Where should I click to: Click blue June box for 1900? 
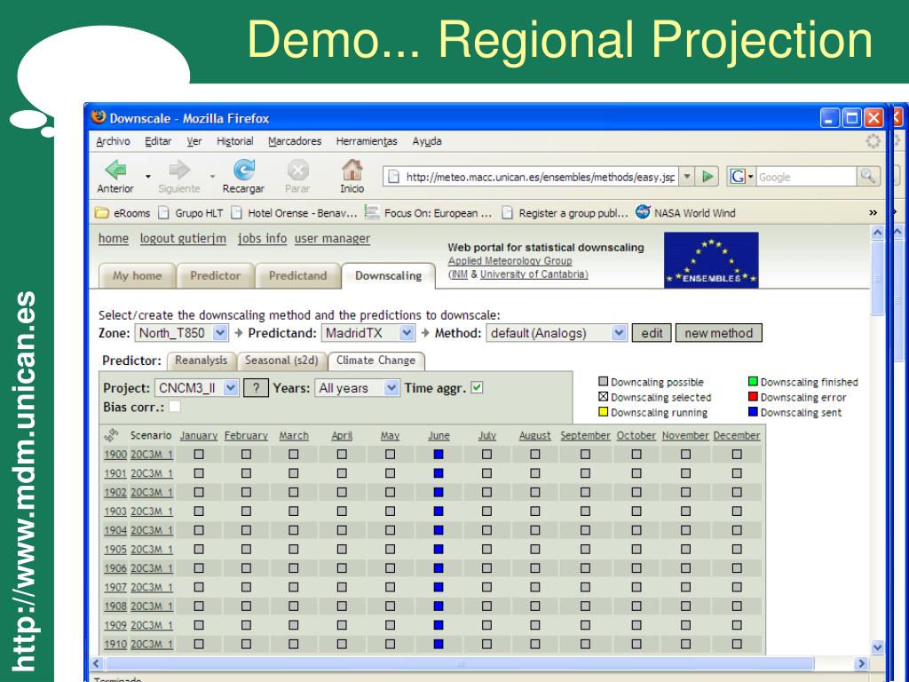coord(439,454)
